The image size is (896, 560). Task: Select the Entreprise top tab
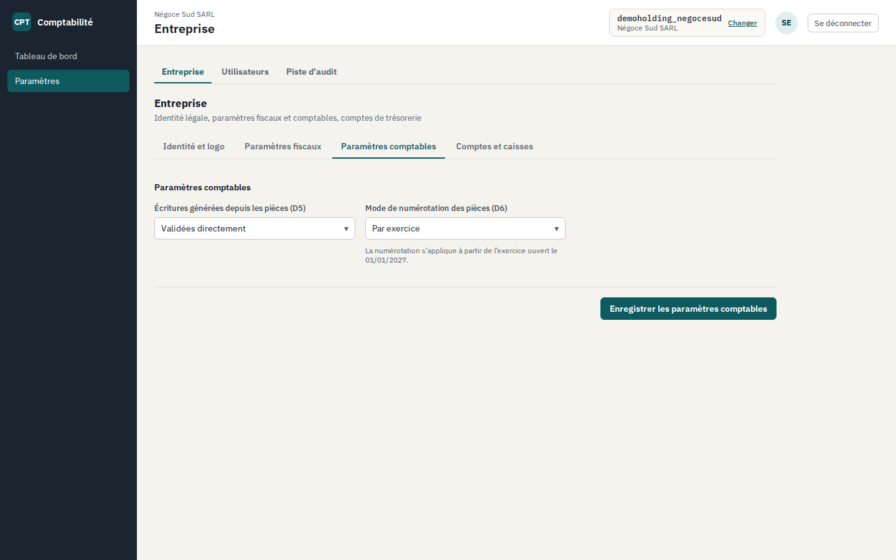pos(183,72)
